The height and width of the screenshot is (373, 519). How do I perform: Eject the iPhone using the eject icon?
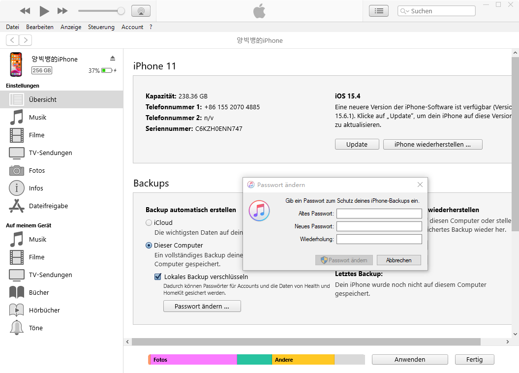(113, 58)
